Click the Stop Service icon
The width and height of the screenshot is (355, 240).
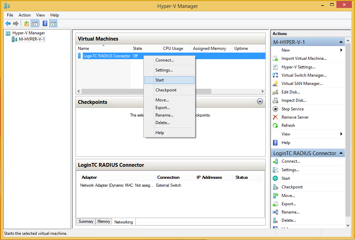point(275,109)
